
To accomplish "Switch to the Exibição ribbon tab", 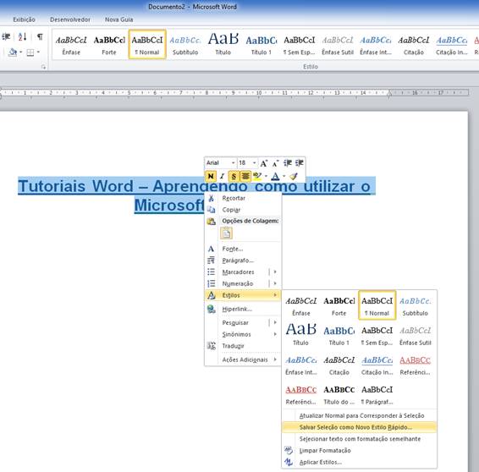I will click(25, 19).
